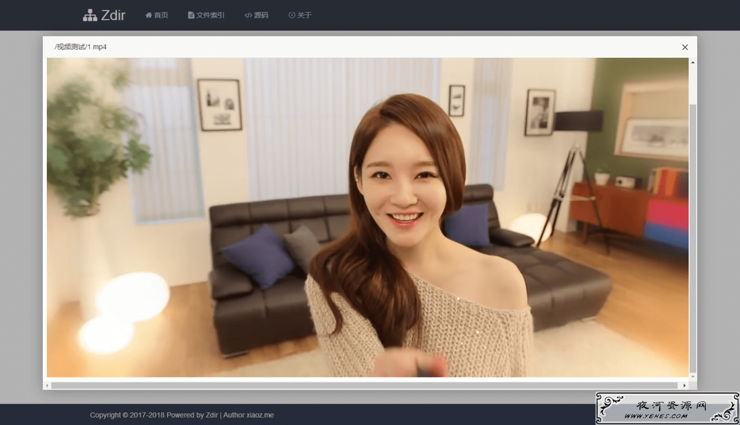740x425 pixels.
Task: Click the Zdir sitemap logo icon
Action: 90,16
